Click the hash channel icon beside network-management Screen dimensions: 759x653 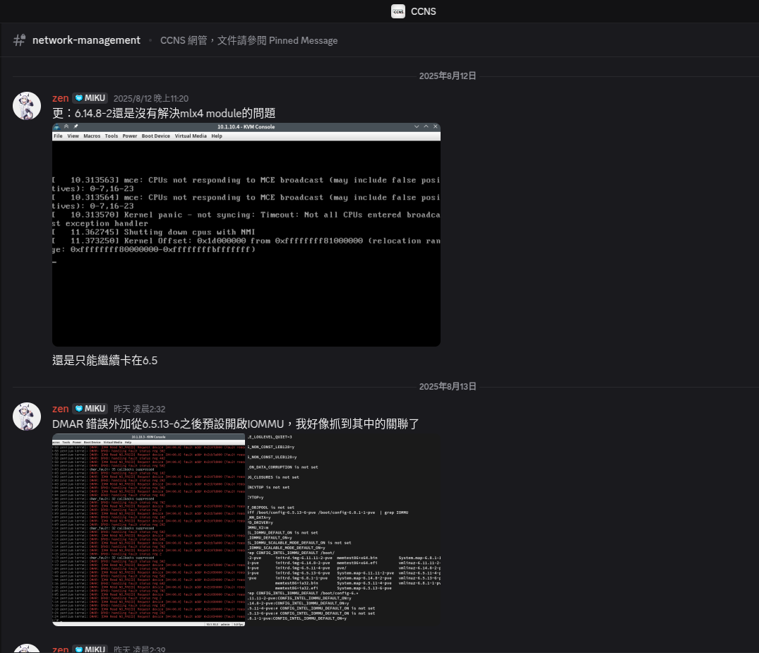[19, 40]
